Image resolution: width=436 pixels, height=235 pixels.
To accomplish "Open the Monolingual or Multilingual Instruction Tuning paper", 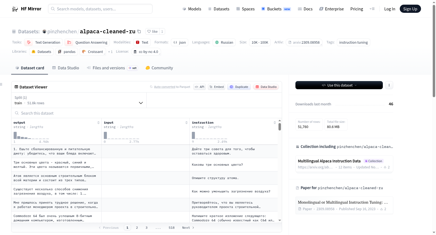I will pyautogui.click(x=344, y=205).
